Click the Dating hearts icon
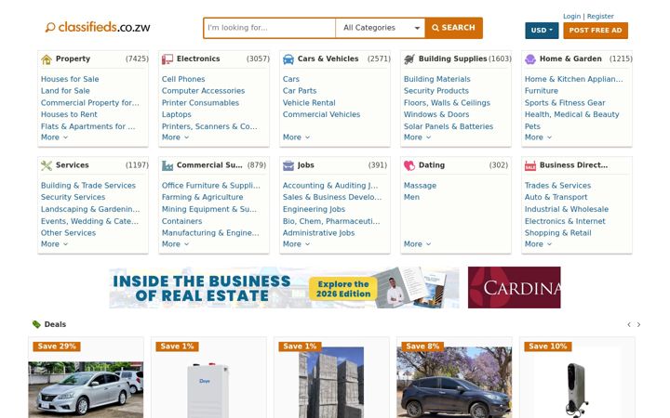The image size is (670, 418). click(x=409, y=165)
